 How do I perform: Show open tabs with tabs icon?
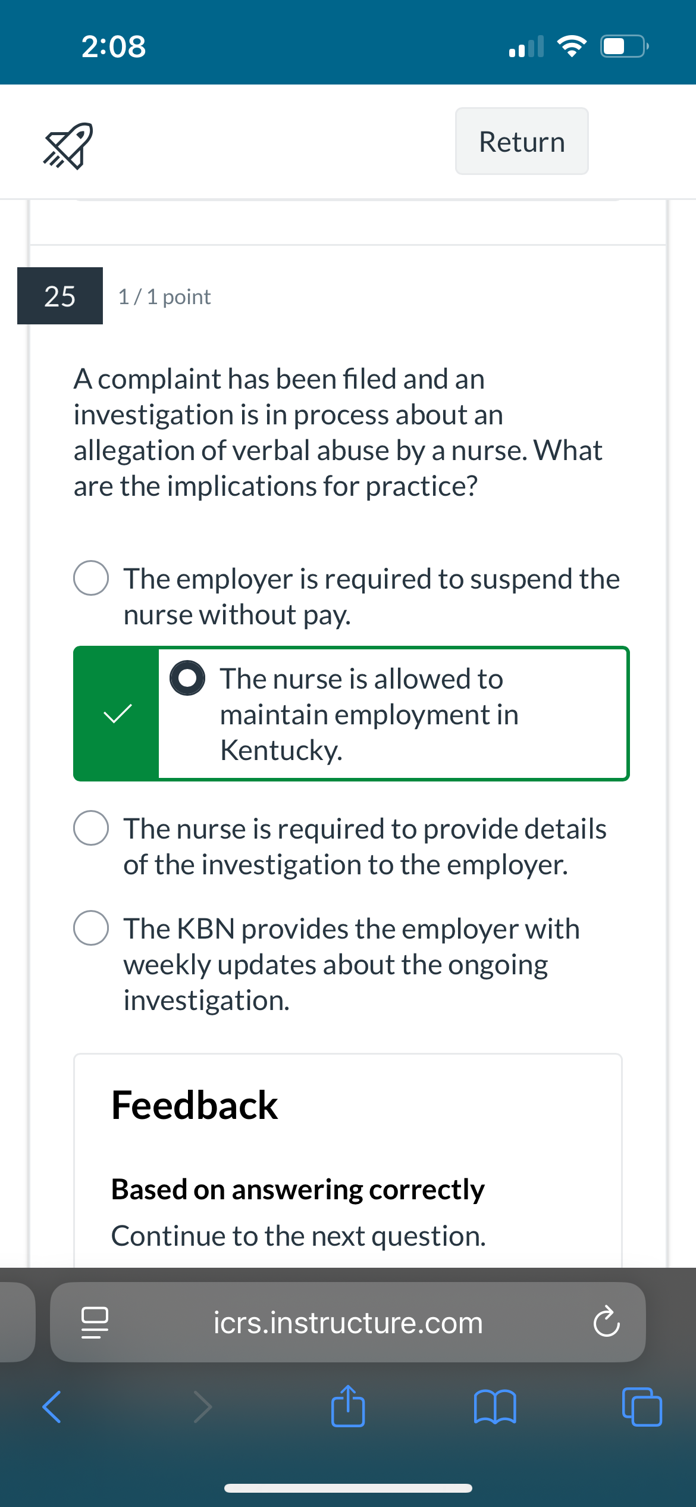(x=642, y=1407)
